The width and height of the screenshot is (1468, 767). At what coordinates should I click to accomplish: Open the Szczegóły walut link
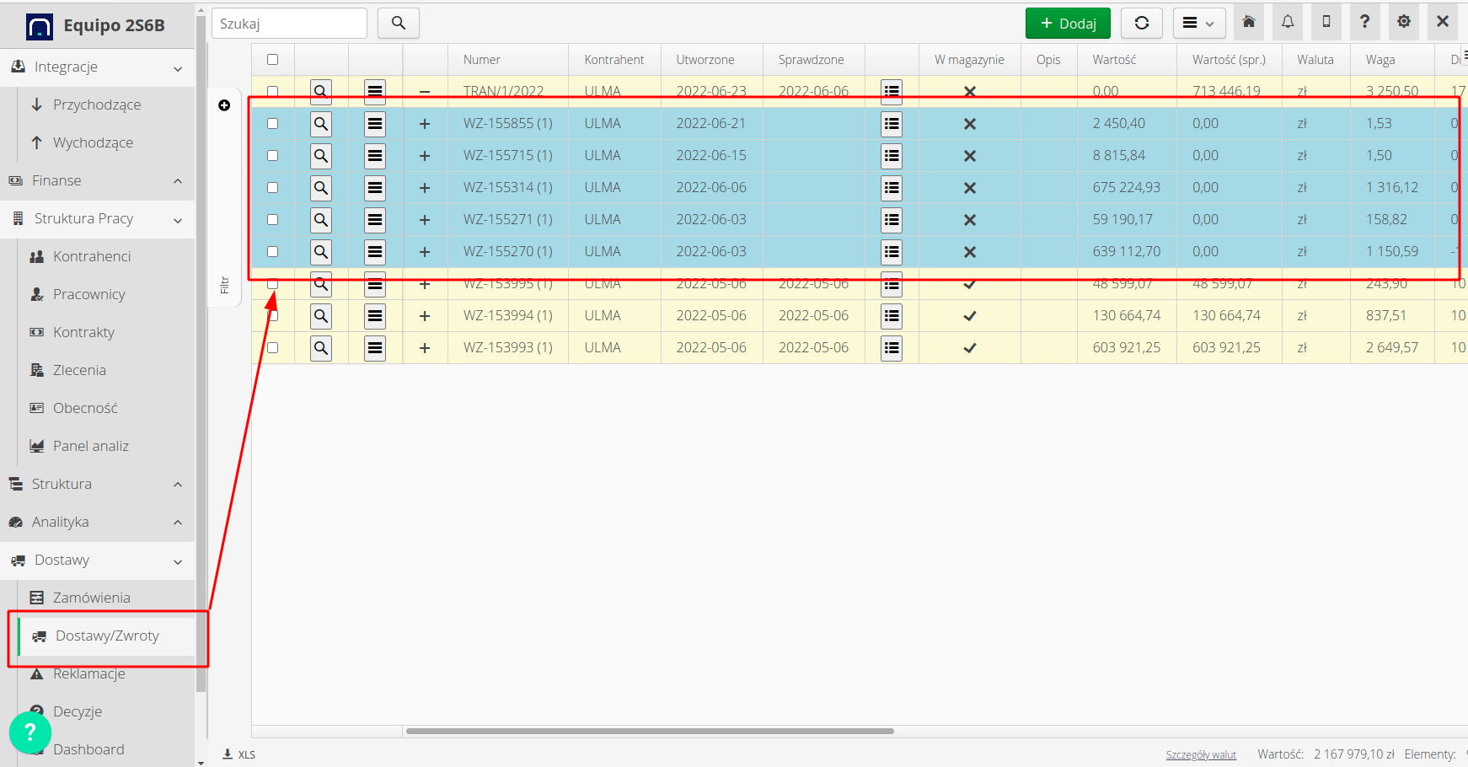1202,754
